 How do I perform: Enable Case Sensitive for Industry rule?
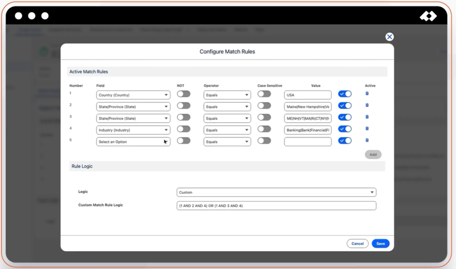pos(264,129)
